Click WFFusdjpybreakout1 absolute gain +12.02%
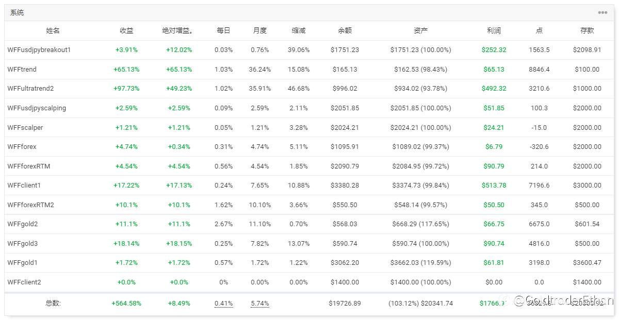The width and height of the screenshot is (620, 320). point(179,50)
